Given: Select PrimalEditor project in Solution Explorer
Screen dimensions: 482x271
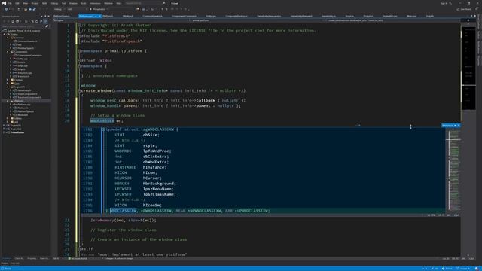Looking at the screenshot, I should pos(17,132).
